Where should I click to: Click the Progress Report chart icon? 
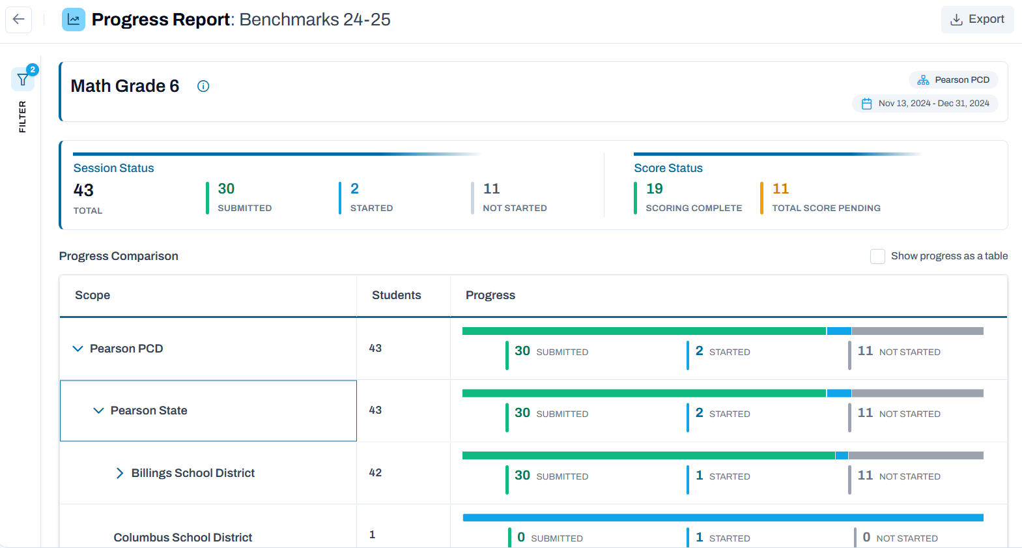pyautogui.click(x=74, y=20)
